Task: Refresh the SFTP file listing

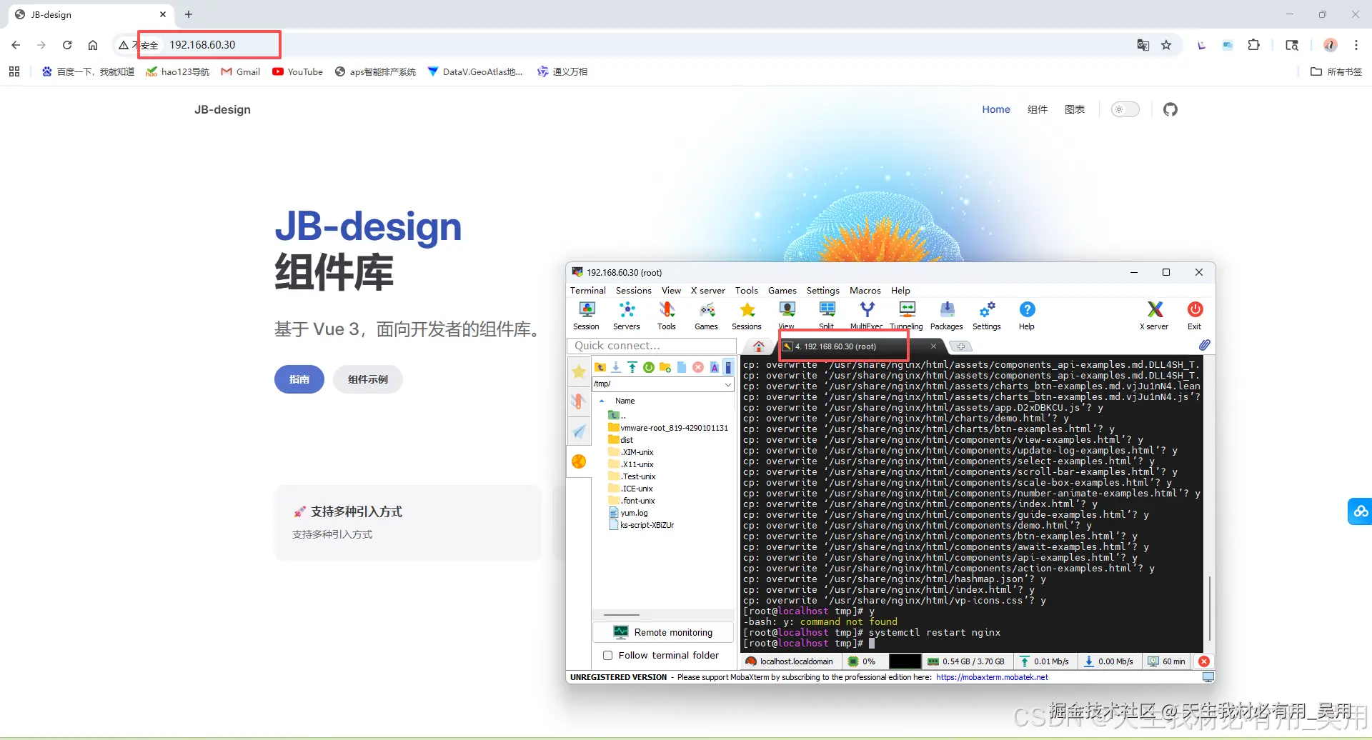Action: click(649, 366)
